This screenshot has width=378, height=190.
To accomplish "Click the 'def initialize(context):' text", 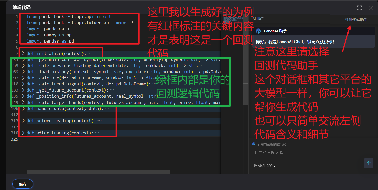I will click(x=57, y=53).
